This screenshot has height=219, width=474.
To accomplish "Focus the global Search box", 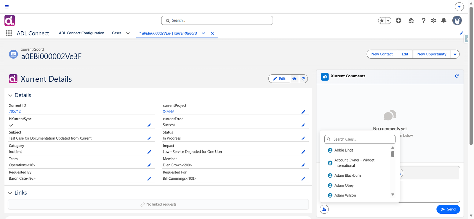I will coord(217,20).
